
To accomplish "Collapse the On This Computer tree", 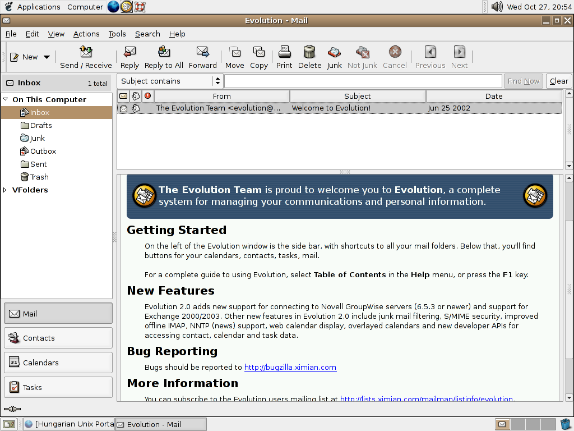I will pyautogui.click(x=5, y=99).
